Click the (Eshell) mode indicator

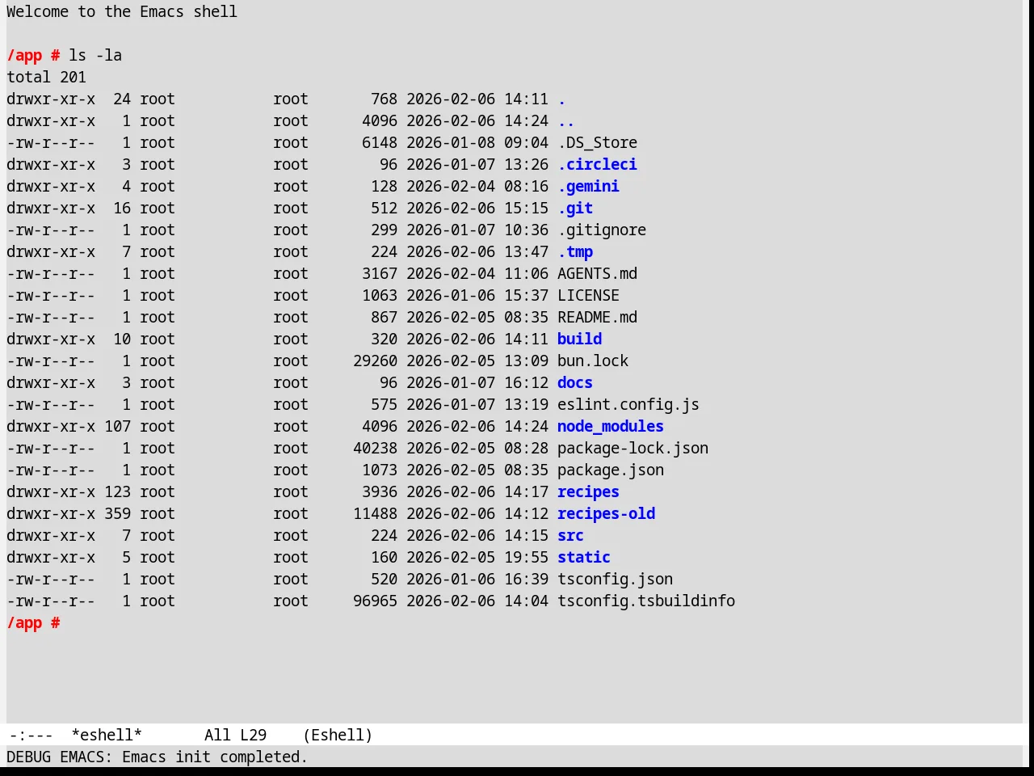click(338, 735)
